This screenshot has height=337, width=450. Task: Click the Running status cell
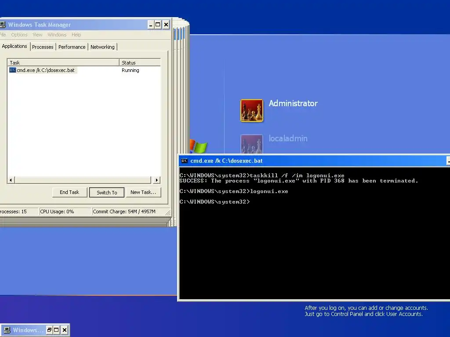pyautogui.click(x=130, y=70)
